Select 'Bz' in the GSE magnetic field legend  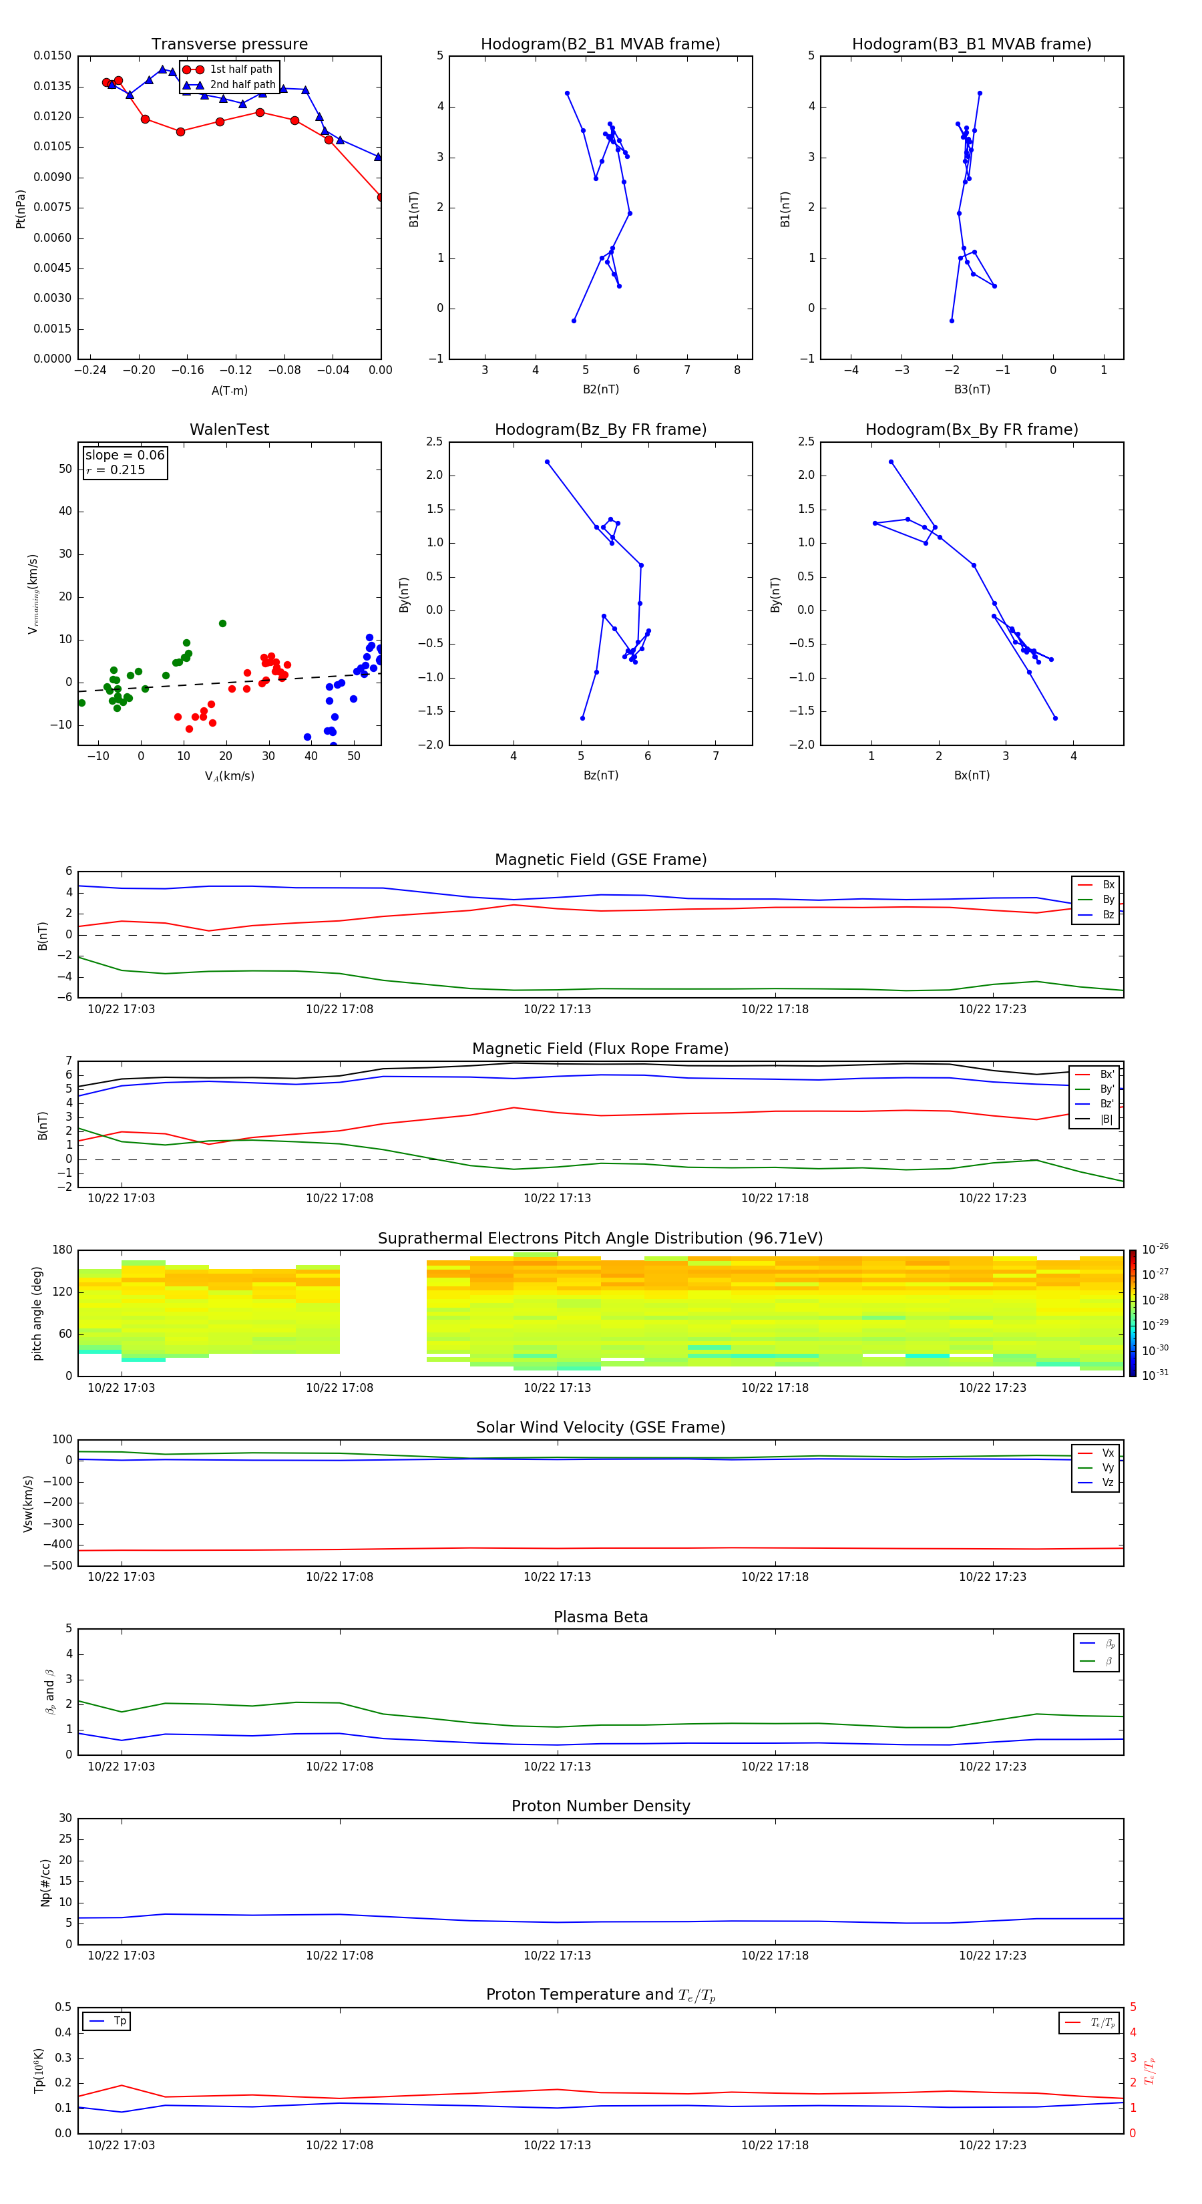pyautogui.click(x=1096, y=914)
